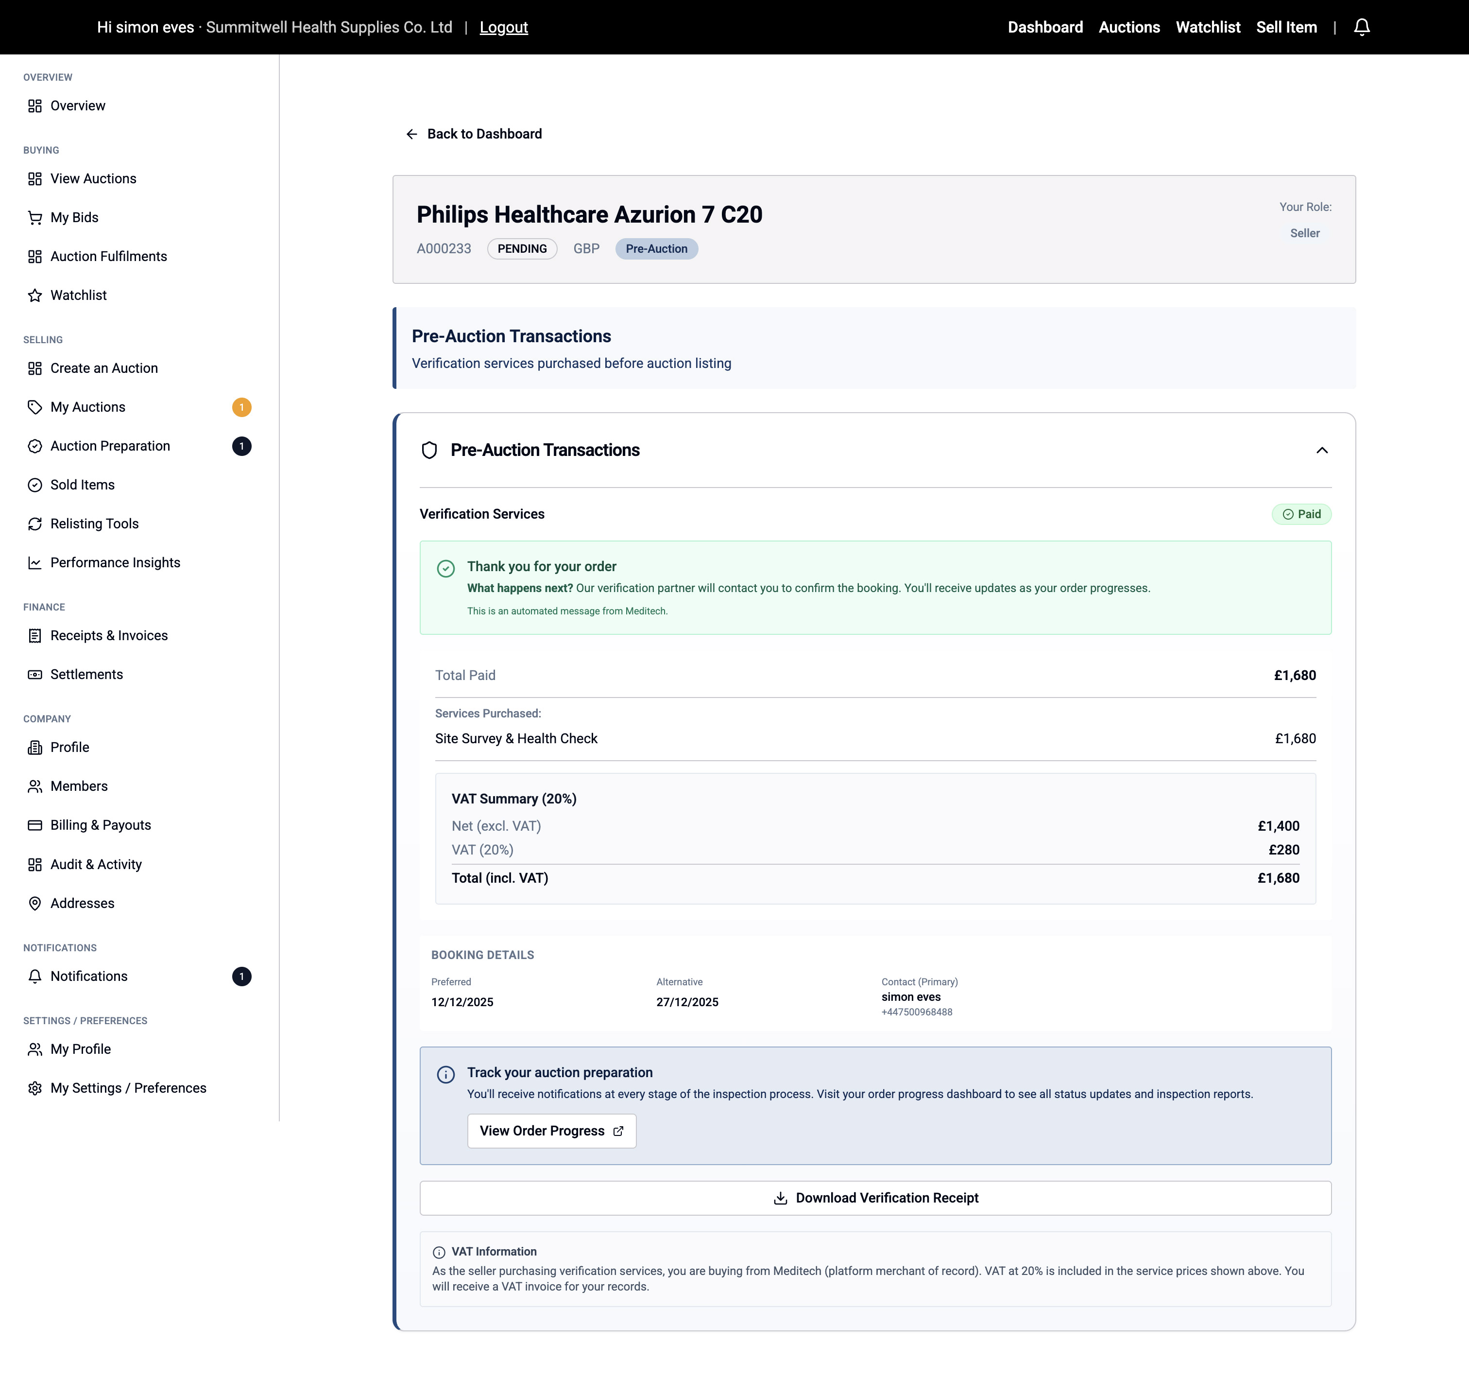Open Watchlist star icon in sidebar

click(x=35, y=296)
